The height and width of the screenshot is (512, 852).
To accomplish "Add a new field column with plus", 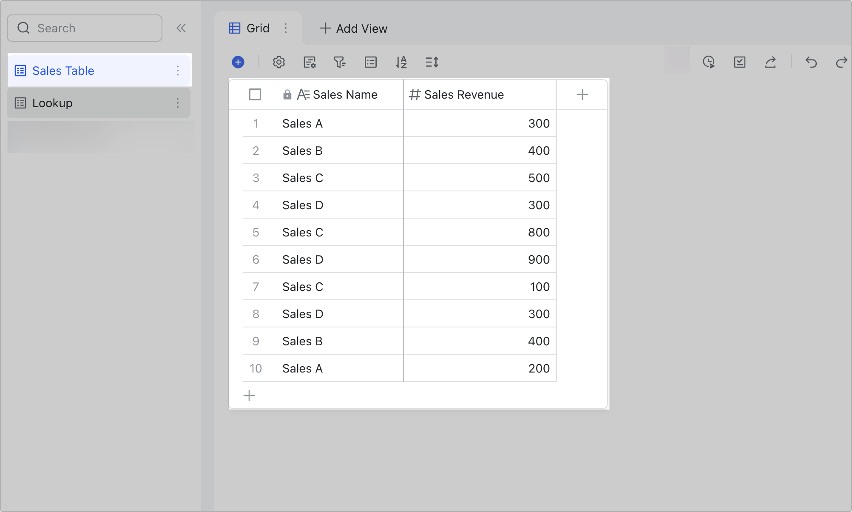I will [582, 94].
